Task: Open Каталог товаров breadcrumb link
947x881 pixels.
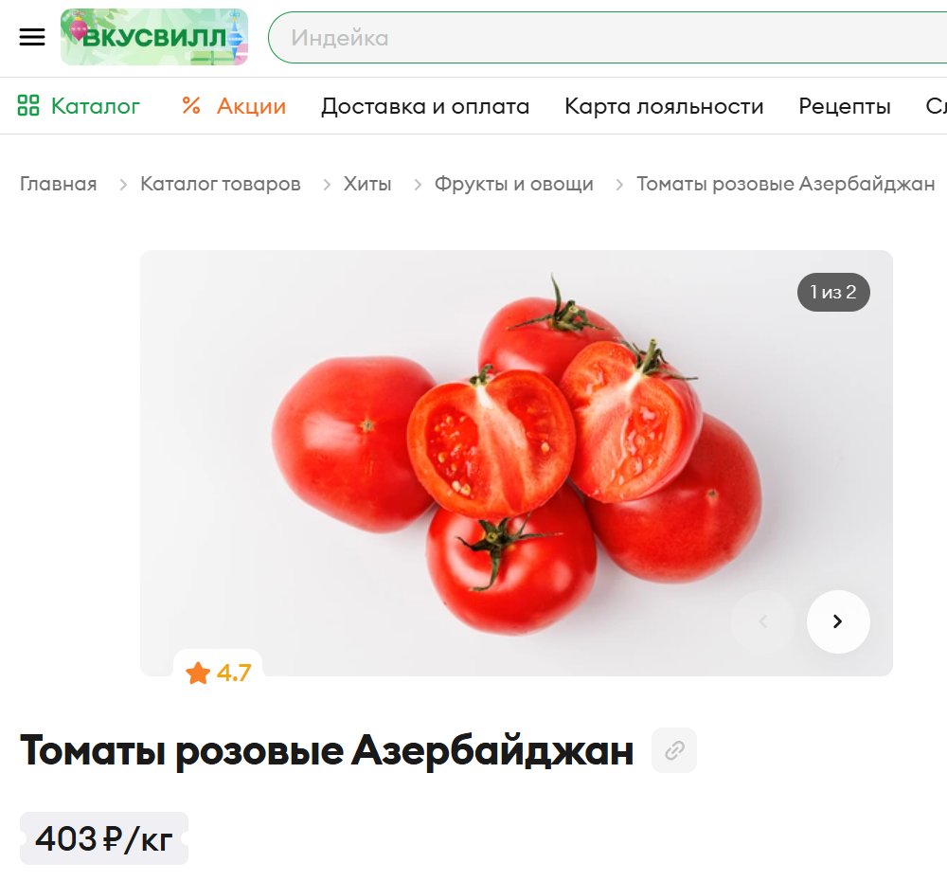Action: click(221, 184)
